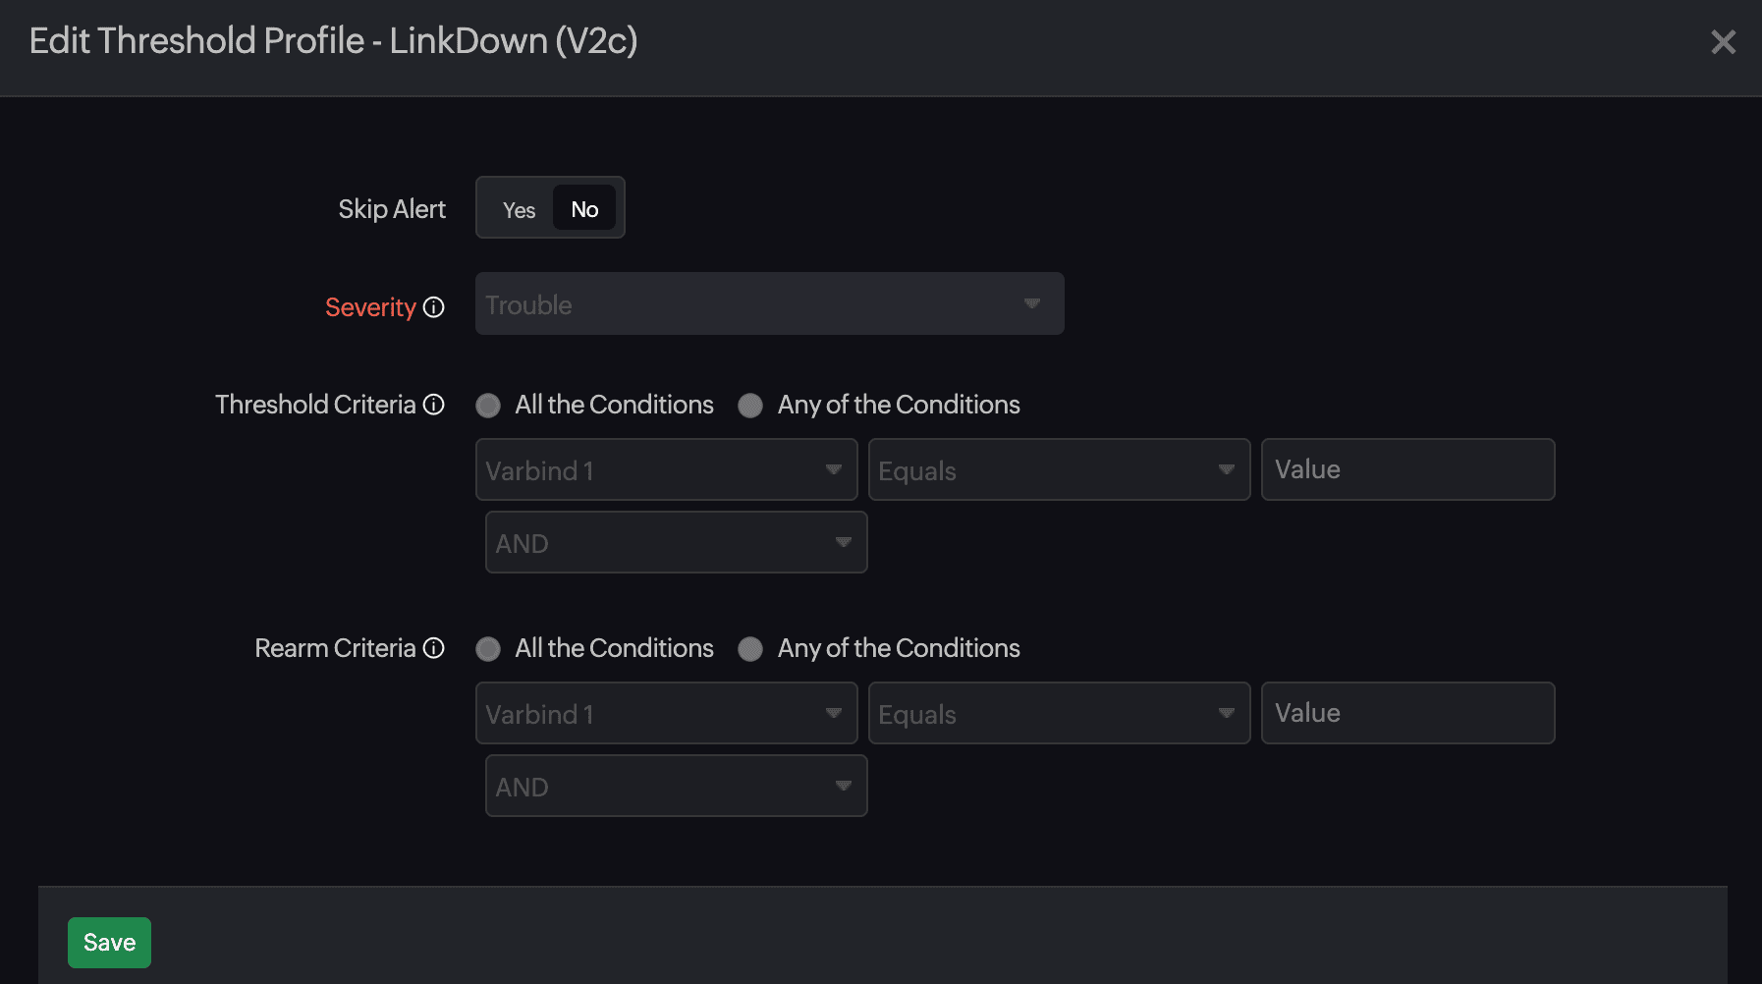Viewport: 1762px width, 984px height.
Task: Select All the Conditions for Threshold Criteria
Action: 488,406
